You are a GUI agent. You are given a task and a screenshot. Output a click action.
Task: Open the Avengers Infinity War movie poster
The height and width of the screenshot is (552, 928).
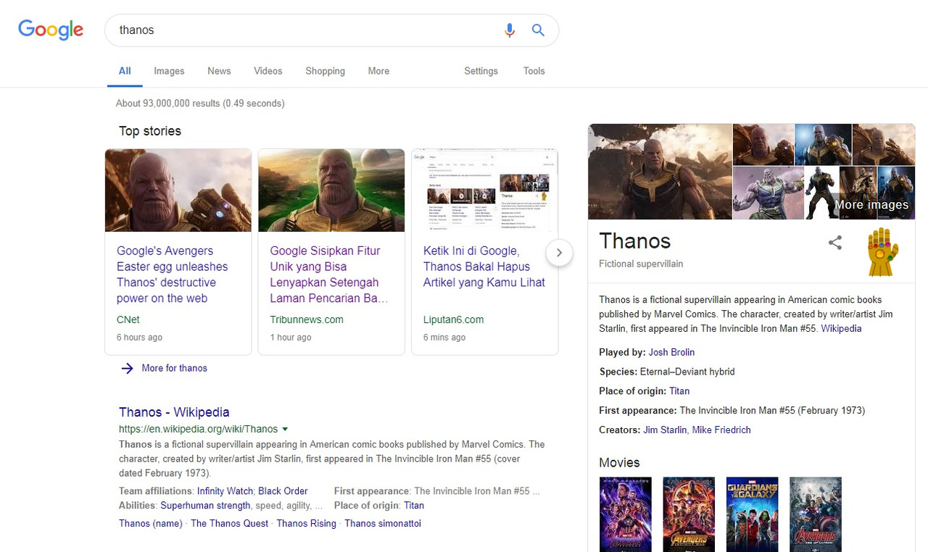689,514
